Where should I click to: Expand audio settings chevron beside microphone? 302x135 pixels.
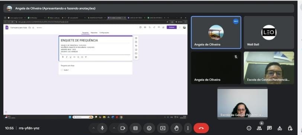click(93, 128)
